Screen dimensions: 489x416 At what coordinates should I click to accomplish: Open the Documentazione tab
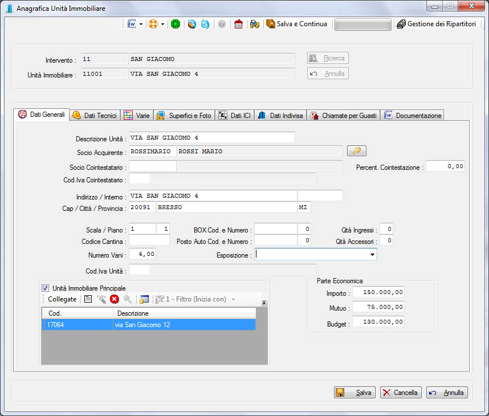tap(412, 115)
